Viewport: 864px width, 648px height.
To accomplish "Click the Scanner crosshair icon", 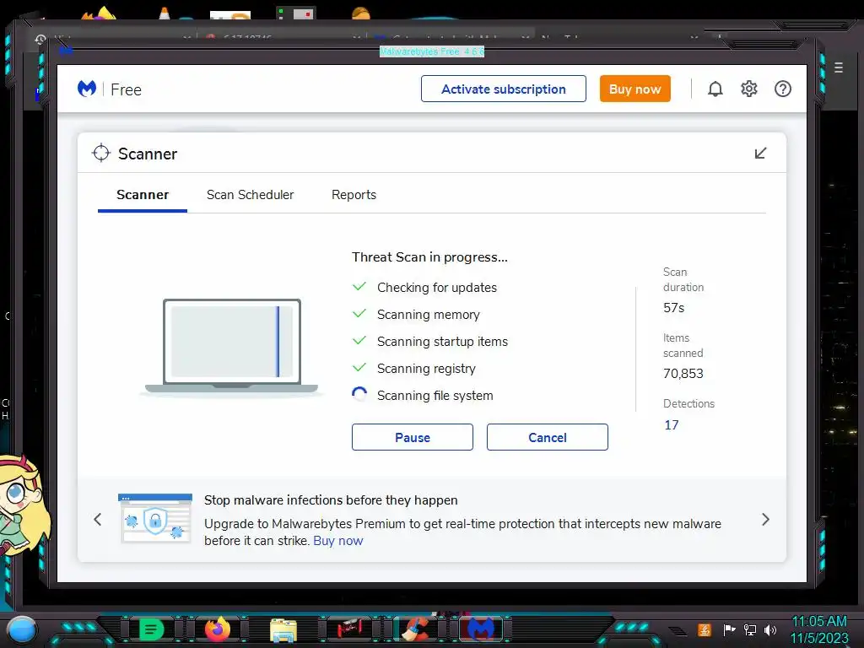I will [101, 154].
